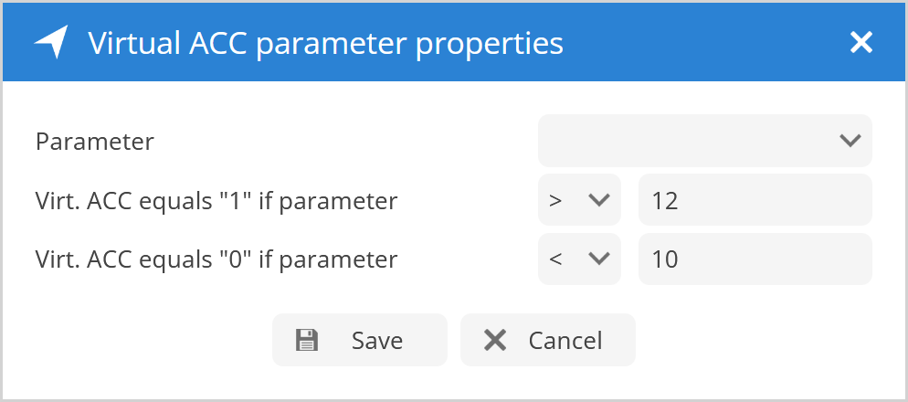Select the ">" symbol in operator box
This screenshot has width=908, height=402.
[x=555, y=201]
